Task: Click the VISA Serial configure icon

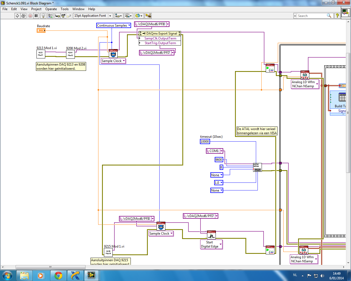Action: coord(257,167)
